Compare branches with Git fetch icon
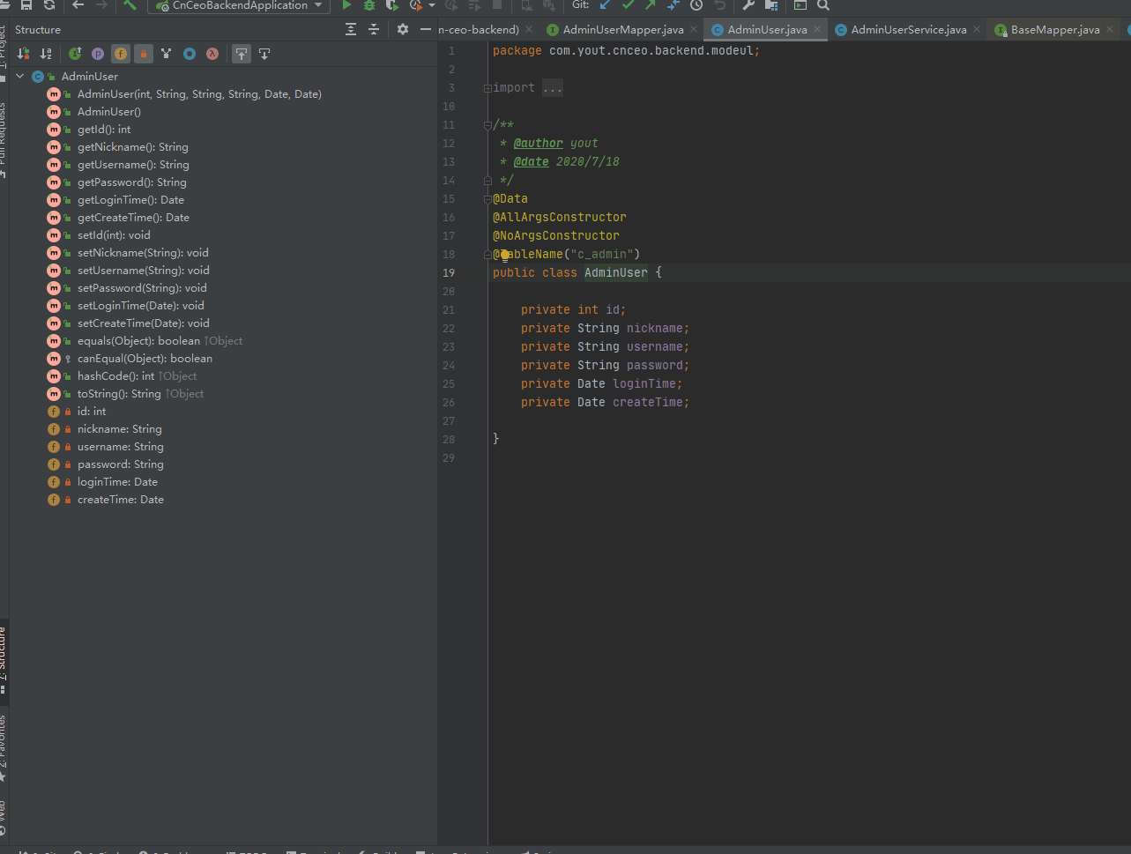The image size is (1131, 854). click(x=673, y=5)
